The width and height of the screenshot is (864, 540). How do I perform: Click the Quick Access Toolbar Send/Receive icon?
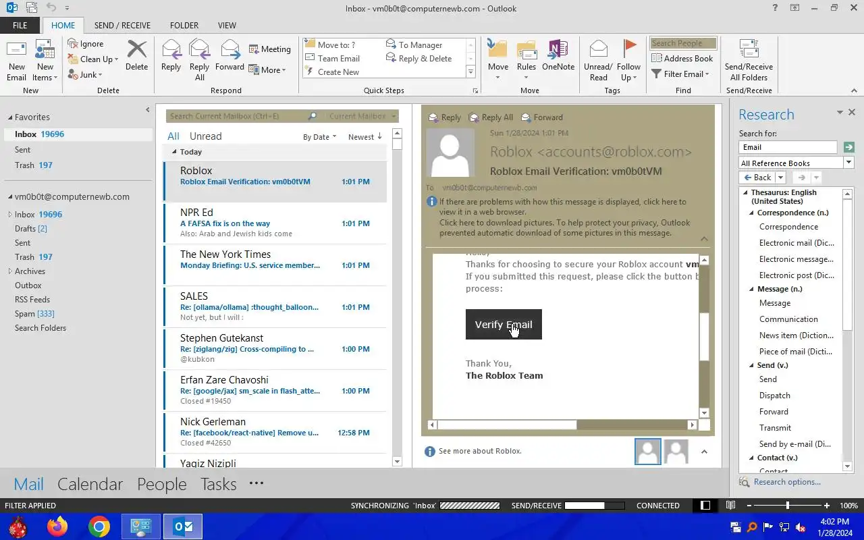click(x=32, y=8)
